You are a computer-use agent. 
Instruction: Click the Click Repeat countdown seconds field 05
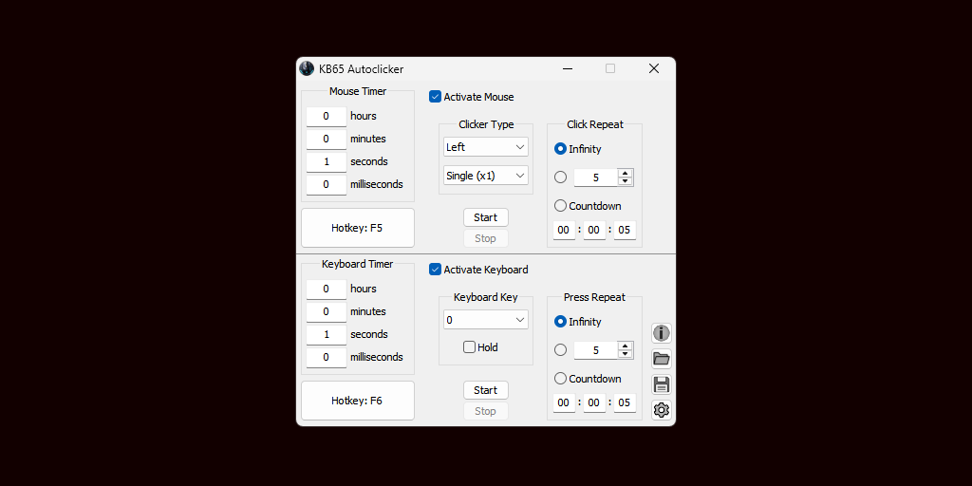pos(625,230)
